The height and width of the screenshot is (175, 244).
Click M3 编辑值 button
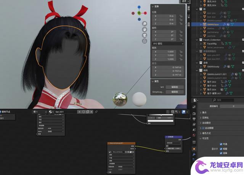(x=175, y=87)
